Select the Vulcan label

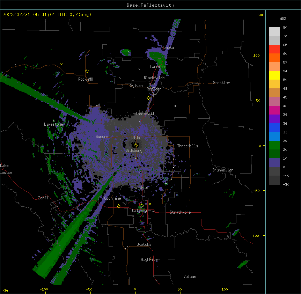(x=190, y=277)
